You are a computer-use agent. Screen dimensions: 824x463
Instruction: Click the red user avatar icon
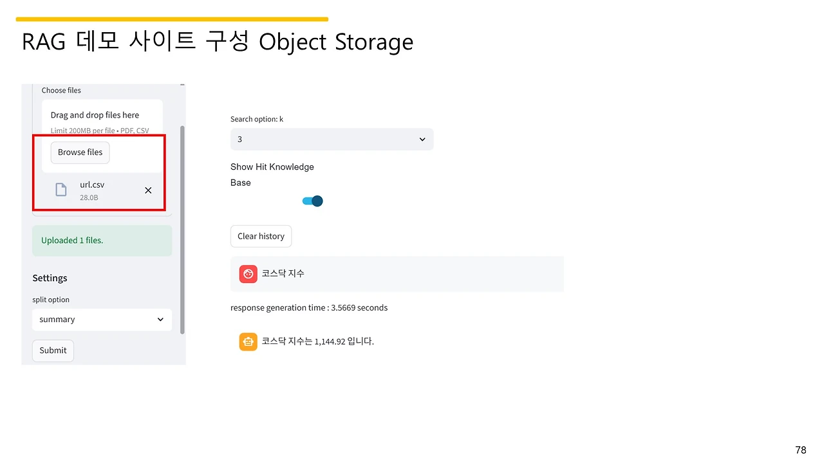tap(248, 274)
